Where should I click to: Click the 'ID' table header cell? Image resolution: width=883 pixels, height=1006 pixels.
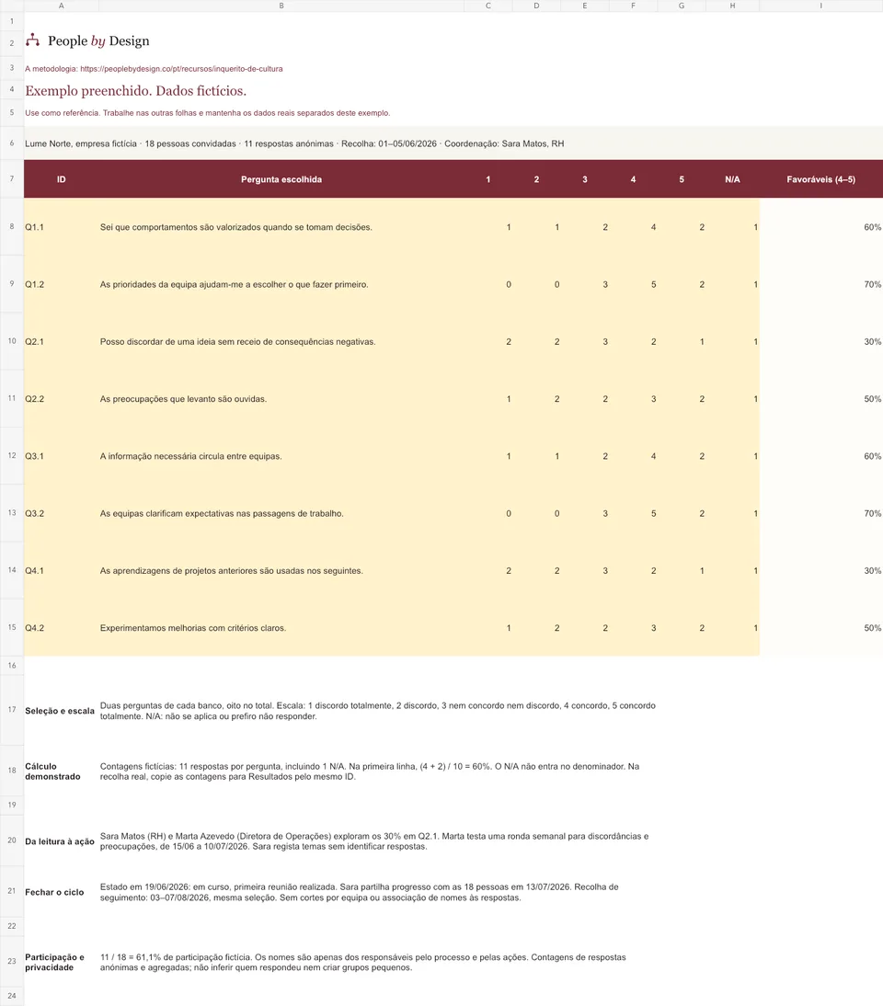tap(61, 179)
